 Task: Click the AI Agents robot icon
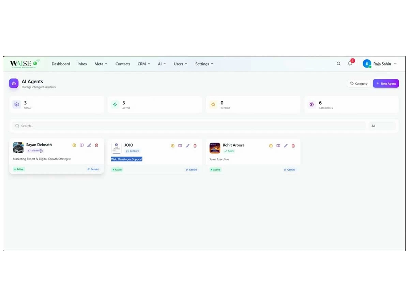pyautogui.click(x=14, y=83)
